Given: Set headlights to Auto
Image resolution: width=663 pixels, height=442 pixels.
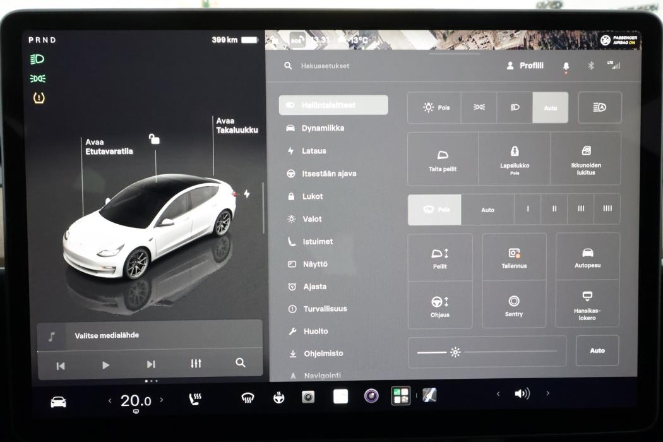Looking at the screenshot, I should click(x=550, y=108).
